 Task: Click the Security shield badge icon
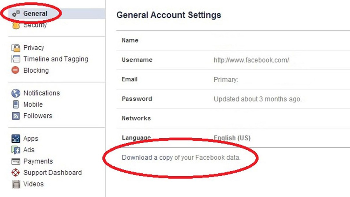click(x=16, y=26)
